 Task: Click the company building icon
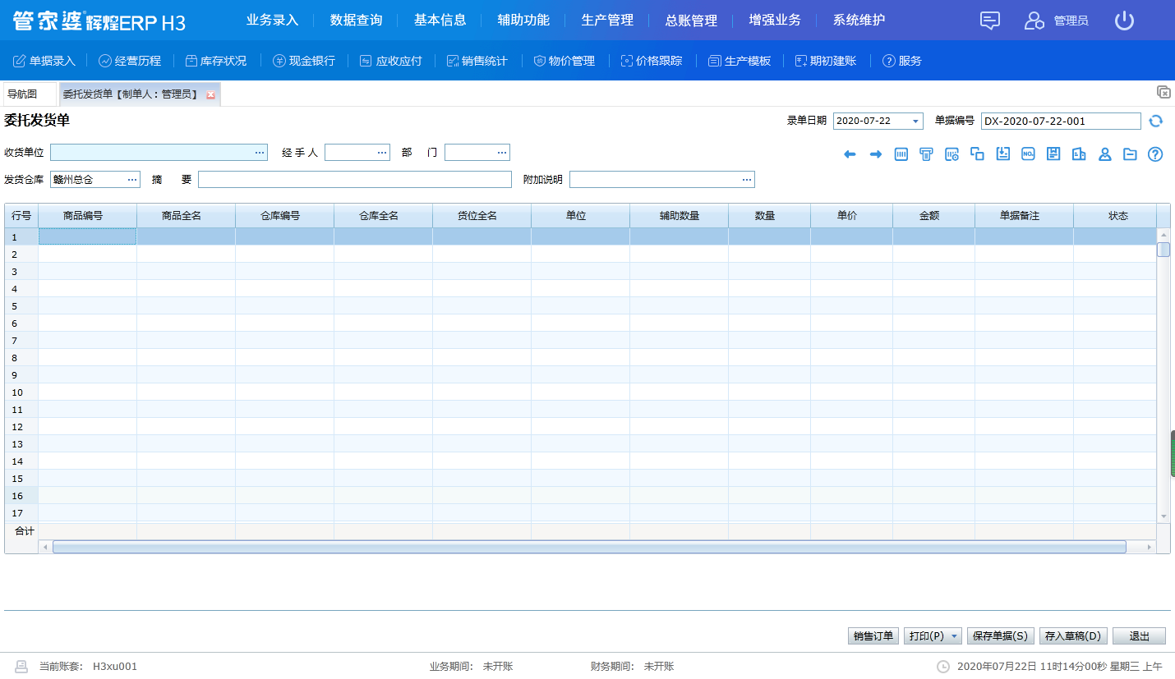pos(1079,154)
